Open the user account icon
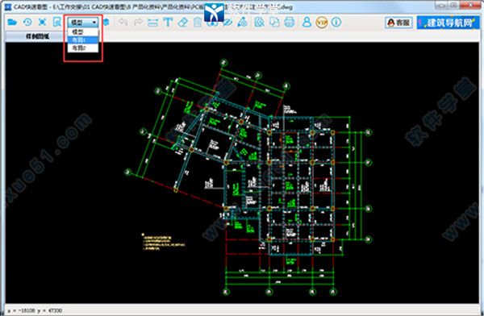This screenshot has height=316, width=484. (x=307, y=23)
